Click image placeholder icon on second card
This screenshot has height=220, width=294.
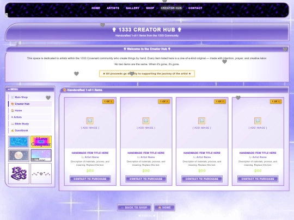pyautogui.click(x=146, y=121)
